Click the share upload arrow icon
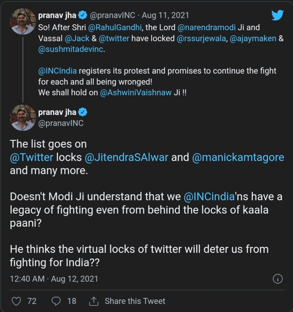This screenshot has height=312, width=293. pos(94,301)
